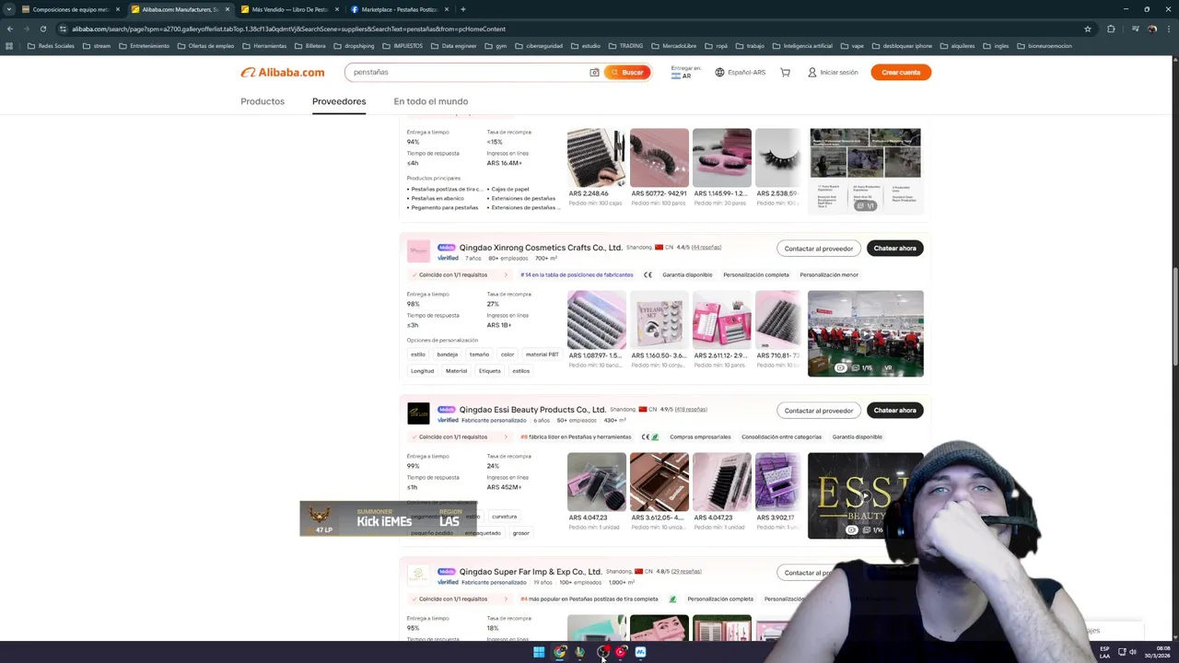
Task: Open Qingdao Xinrong Cosmetics Crafts Co. link
Action: (541, 248)
